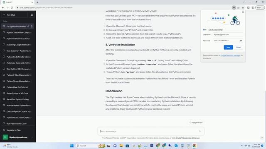Screen dimensions: 266x149
Task: Click the hide sidebar icon
Action: [32, 15]
